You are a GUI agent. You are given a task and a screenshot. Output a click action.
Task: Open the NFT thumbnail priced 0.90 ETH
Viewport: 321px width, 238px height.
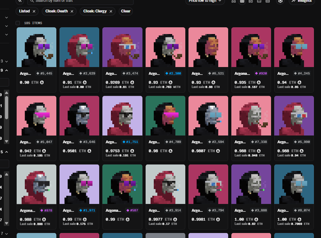click(36, 47)
